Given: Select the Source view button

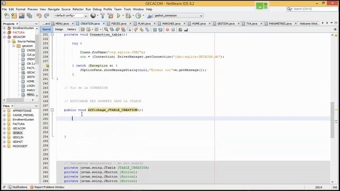Looking at the screenshot, I should [x=46, y=29].
